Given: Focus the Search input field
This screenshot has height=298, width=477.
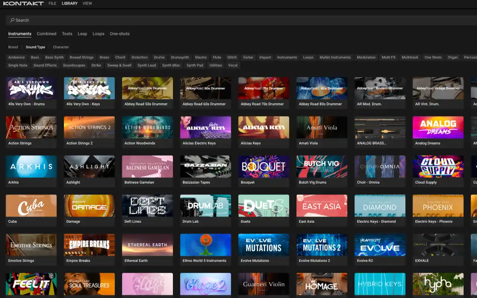Looking at the screenshot, I should click(241, 20).
